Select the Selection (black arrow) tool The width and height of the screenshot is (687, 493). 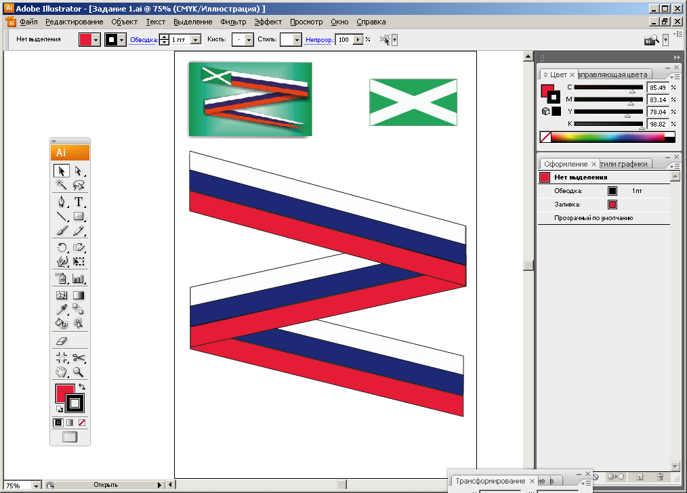pos(62,171)
